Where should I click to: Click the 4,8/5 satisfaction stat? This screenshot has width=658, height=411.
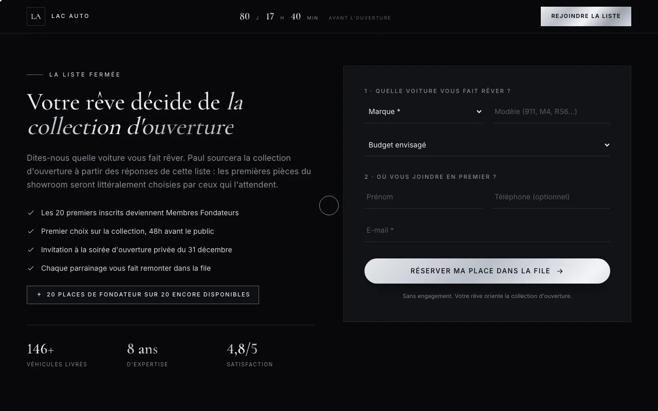coord(250,355)
